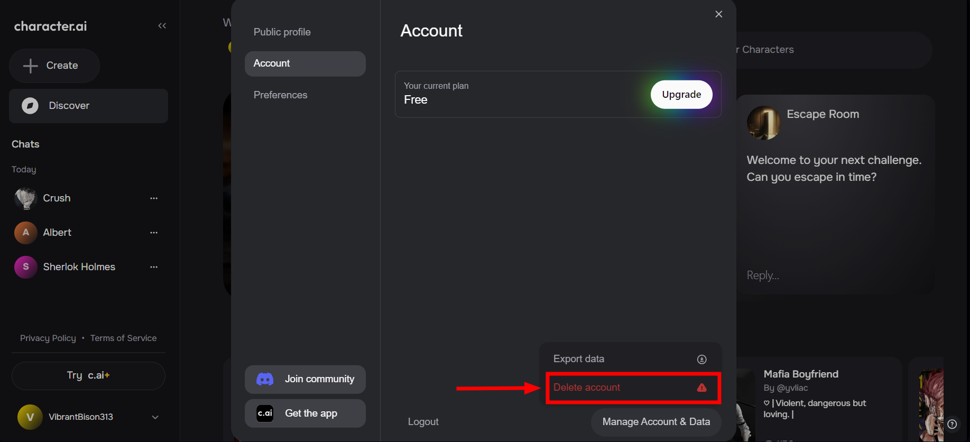Image resolution: width=970 pixels, height=442 pixels.
Task: Click the Logout link
Action: point(423,422)
